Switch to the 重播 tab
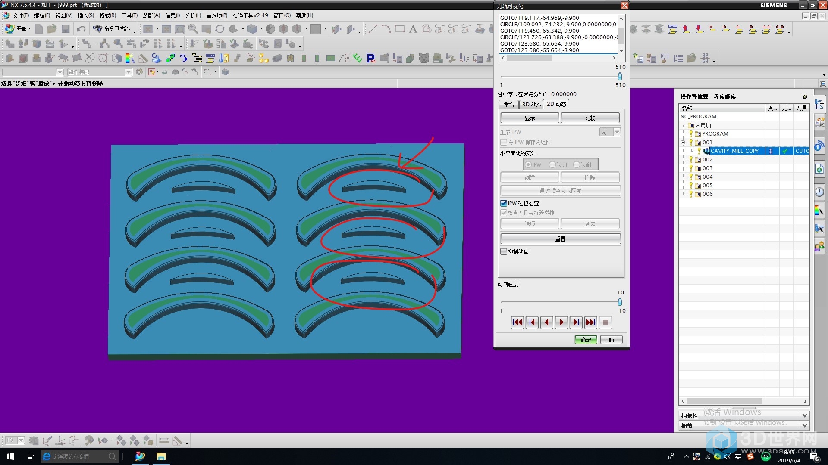The image size is (828, 465). 509,105
